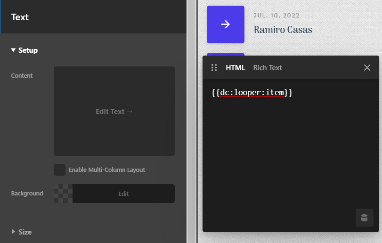Enable Multi-Column Layout checkbox
Screen dimensions: 382x243
coord(59,170)
